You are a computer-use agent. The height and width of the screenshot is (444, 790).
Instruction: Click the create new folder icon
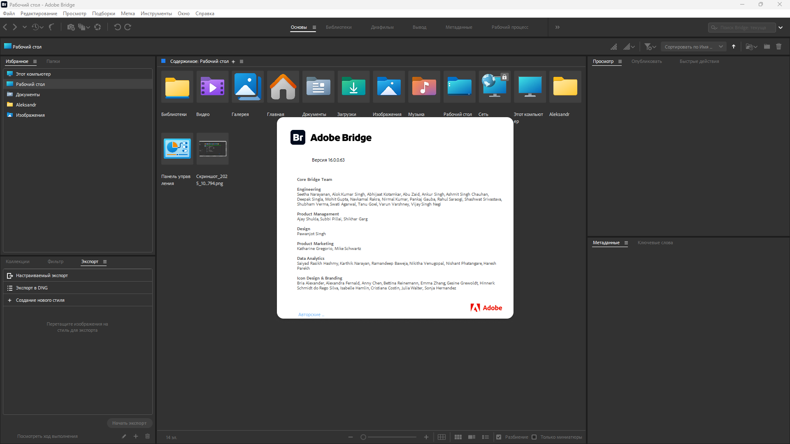(767, 47)
